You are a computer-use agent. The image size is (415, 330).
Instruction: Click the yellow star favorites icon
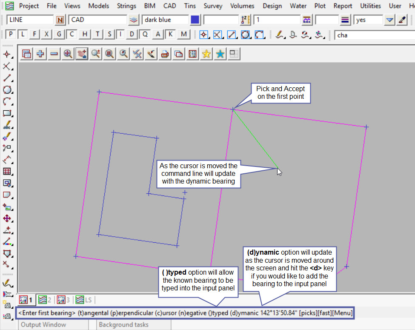pyautogui.click(x=206, y=54)
